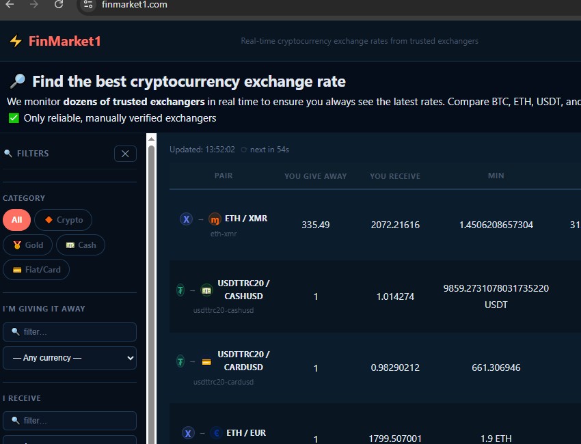581x444 pixels.
Task: Toggle the Gold category filter
Action: click(x=27, y=245)
